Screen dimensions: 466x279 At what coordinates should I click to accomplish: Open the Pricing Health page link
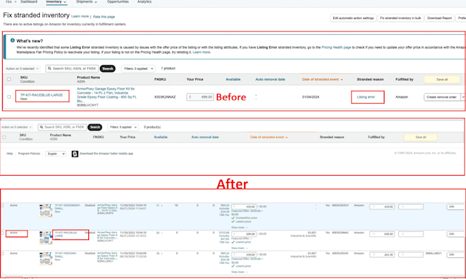pyautogui.click(x=336, y=47)
